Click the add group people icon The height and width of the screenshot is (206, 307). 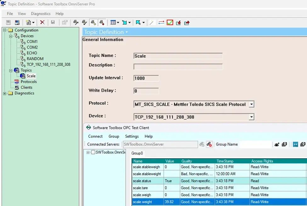click(277, 144)
